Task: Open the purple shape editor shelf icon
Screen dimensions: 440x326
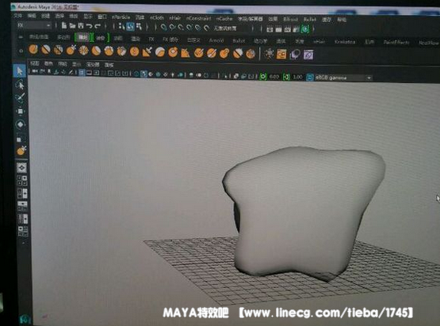Action: pyautogui.click(x=308, y=55)
